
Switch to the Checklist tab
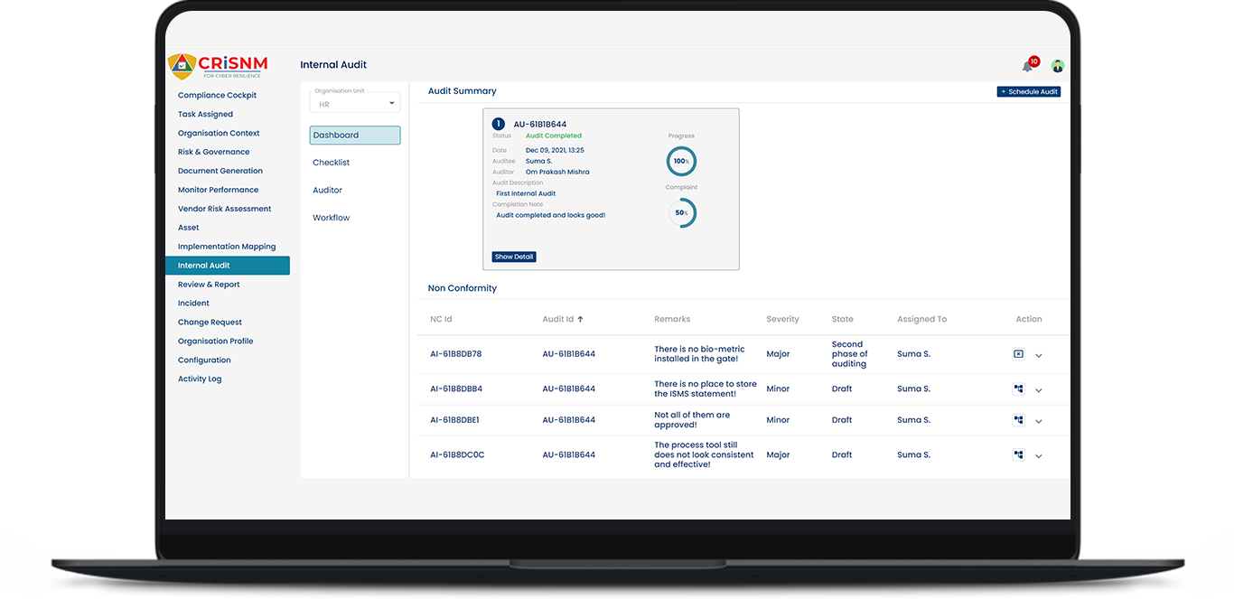pos(332,163)
